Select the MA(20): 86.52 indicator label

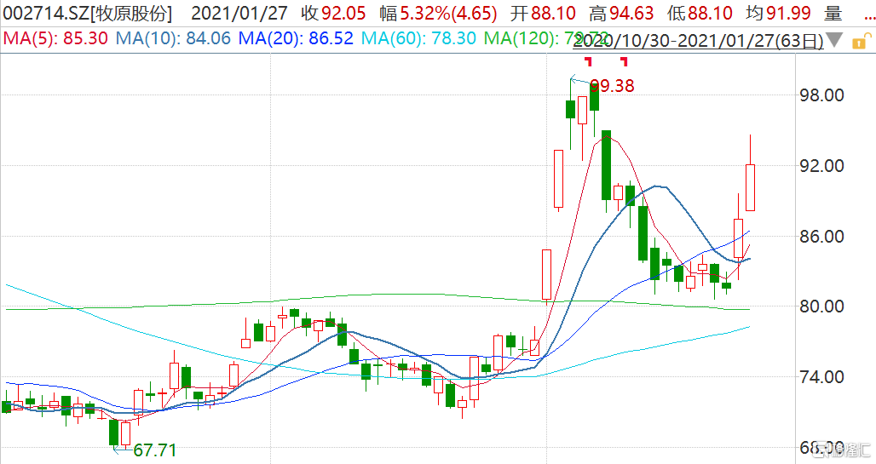coord(296,38)
